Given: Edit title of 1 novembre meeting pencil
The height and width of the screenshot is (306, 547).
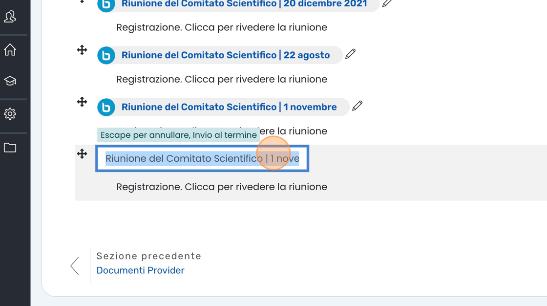Looking at the screenshot, I should 357,106.
